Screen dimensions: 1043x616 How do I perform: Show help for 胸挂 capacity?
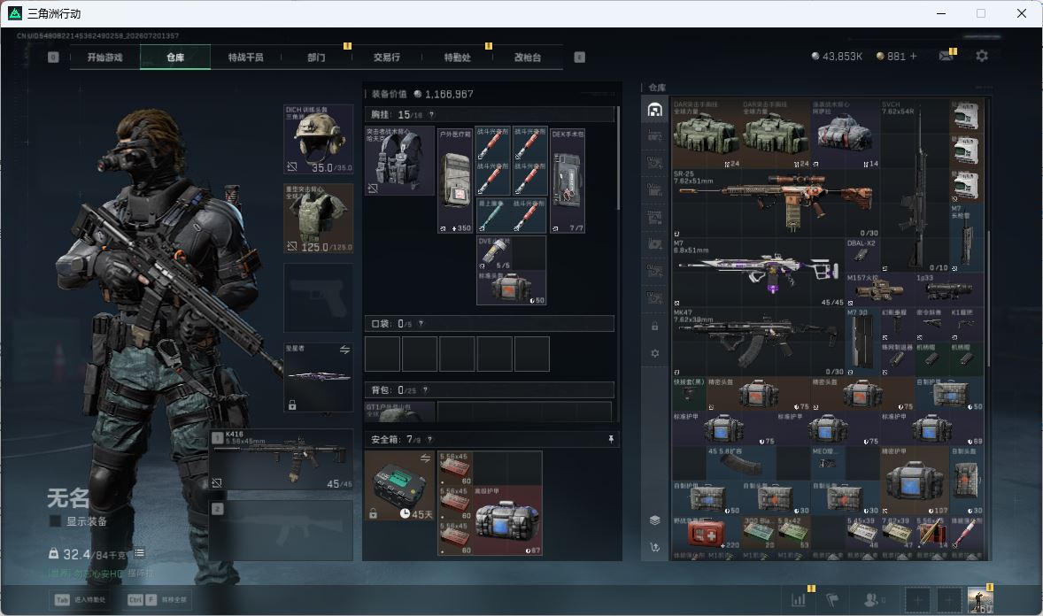431,114
